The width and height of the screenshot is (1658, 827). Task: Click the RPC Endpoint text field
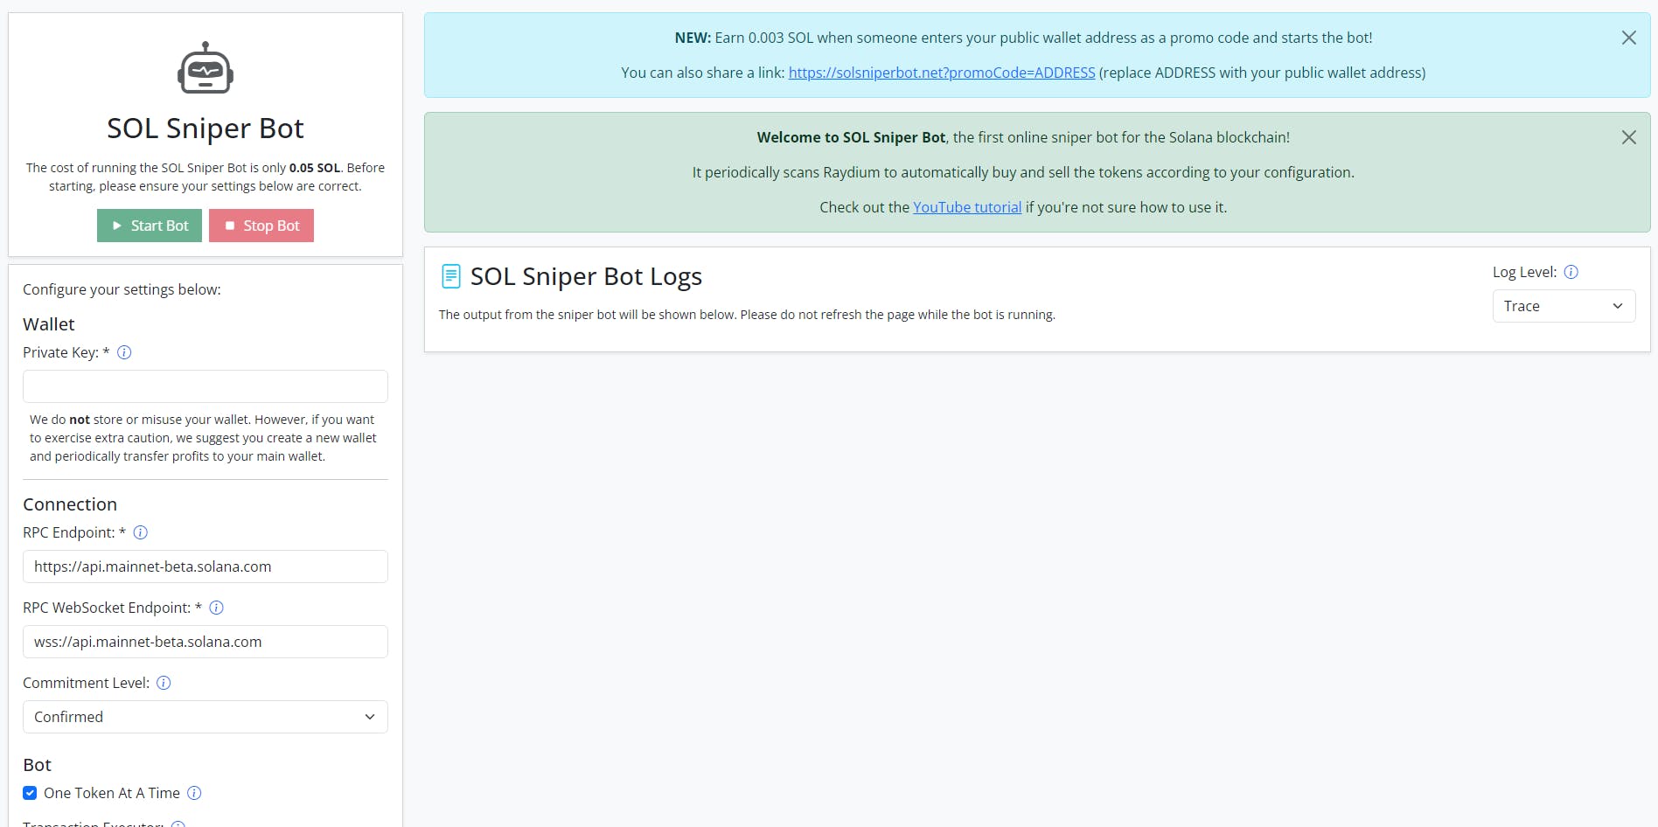(205, 566)
